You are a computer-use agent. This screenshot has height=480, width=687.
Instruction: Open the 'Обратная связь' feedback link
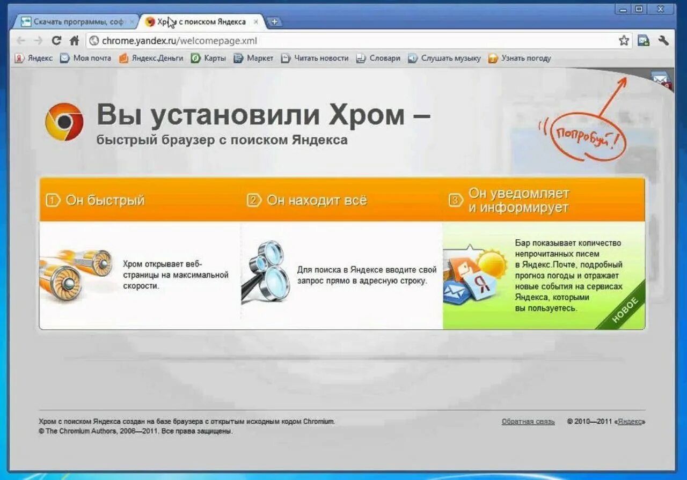pyautogui.click(x=528, y=422)
